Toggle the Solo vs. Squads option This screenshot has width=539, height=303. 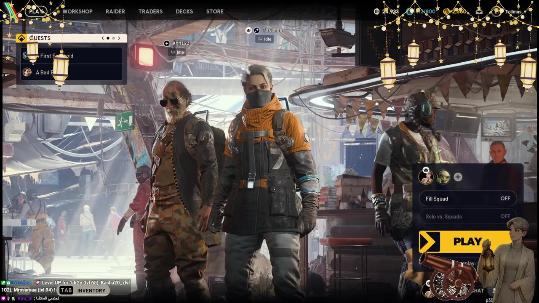tap(468, 216)
